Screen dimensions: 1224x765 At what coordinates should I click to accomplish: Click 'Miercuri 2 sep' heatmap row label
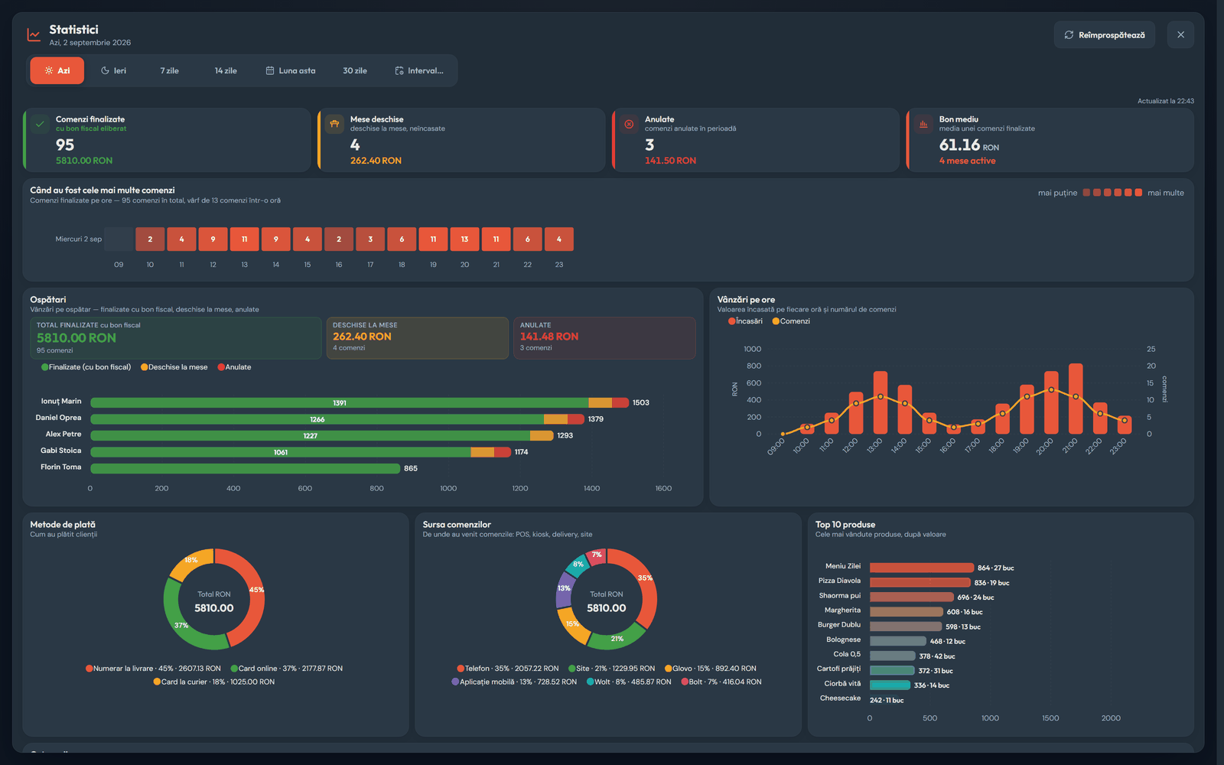coord(78,239)
